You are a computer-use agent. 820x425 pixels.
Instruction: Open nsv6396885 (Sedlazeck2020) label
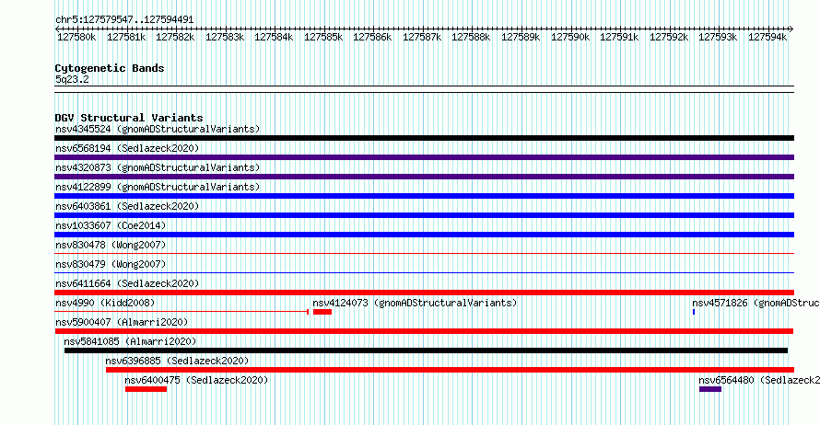177,361
